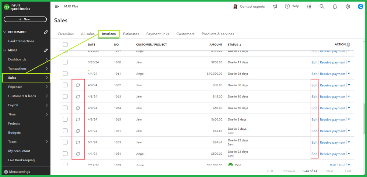Check the box for invoice 1065
The height and width of the screenshot is (177, 367).
tap(65, 119)
